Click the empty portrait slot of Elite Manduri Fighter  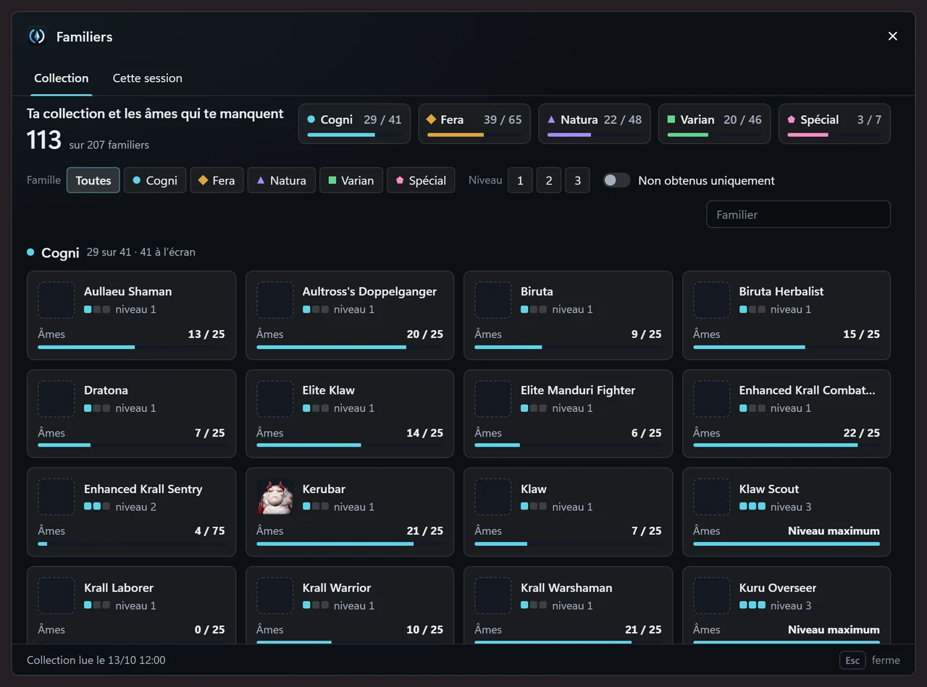[493, 399]
